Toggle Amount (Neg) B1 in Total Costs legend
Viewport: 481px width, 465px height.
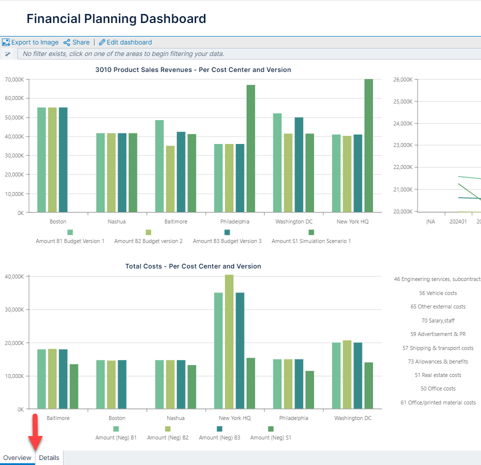click(x=115, y=428)
